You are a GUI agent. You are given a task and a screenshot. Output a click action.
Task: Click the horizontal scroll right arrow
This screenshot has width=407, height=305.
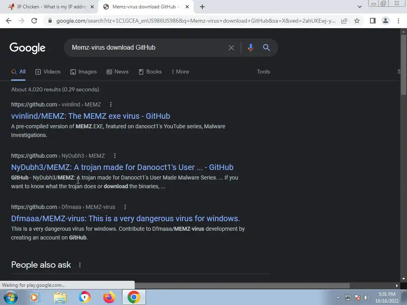pyautogui.click(x=397, y=286)
